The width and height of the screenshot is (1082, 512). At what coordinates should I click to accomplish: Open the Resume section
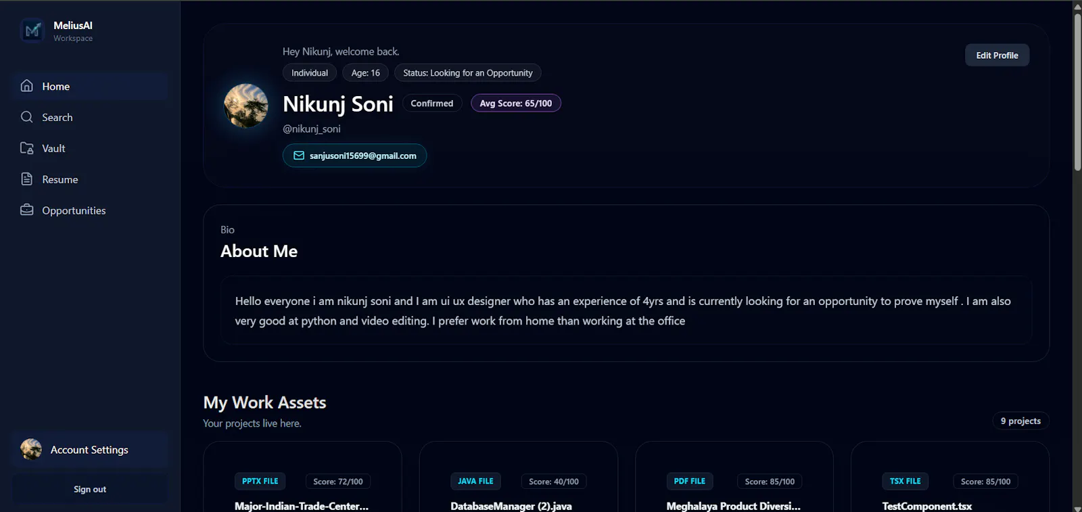89,179
